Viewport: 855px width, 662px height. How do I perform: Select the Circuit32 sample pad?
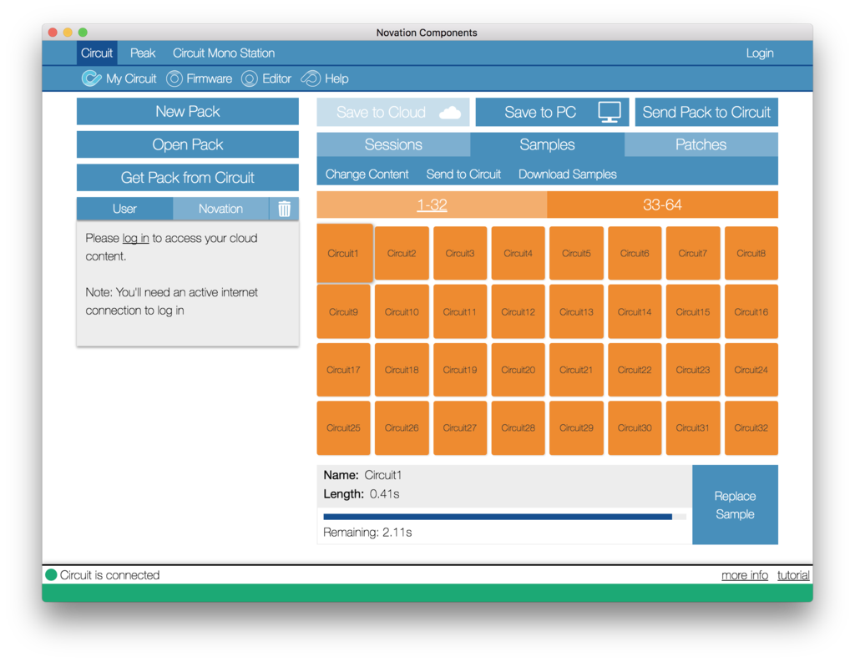751,428
